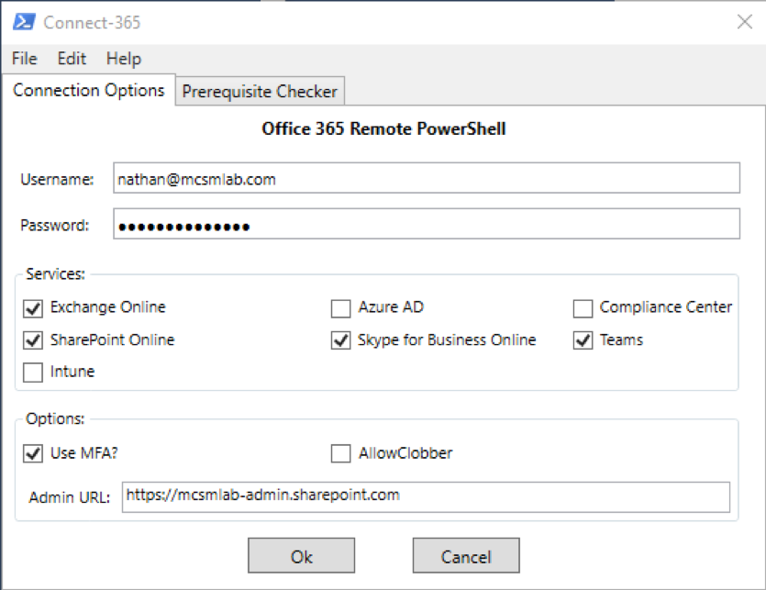Open the Help menu

(122, 59)
